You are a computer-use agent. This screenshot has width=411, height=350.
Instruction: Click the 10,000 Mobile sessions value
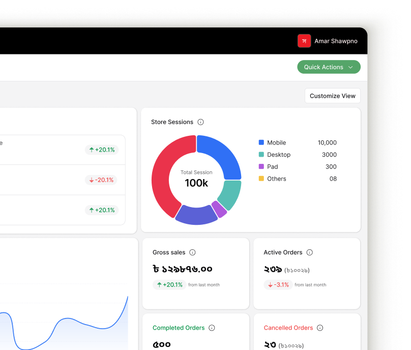pyautogui.click(x=327, y=142)
